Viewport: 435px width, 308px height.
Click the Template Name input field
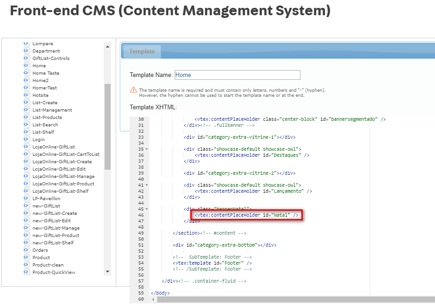coord(237,75)
